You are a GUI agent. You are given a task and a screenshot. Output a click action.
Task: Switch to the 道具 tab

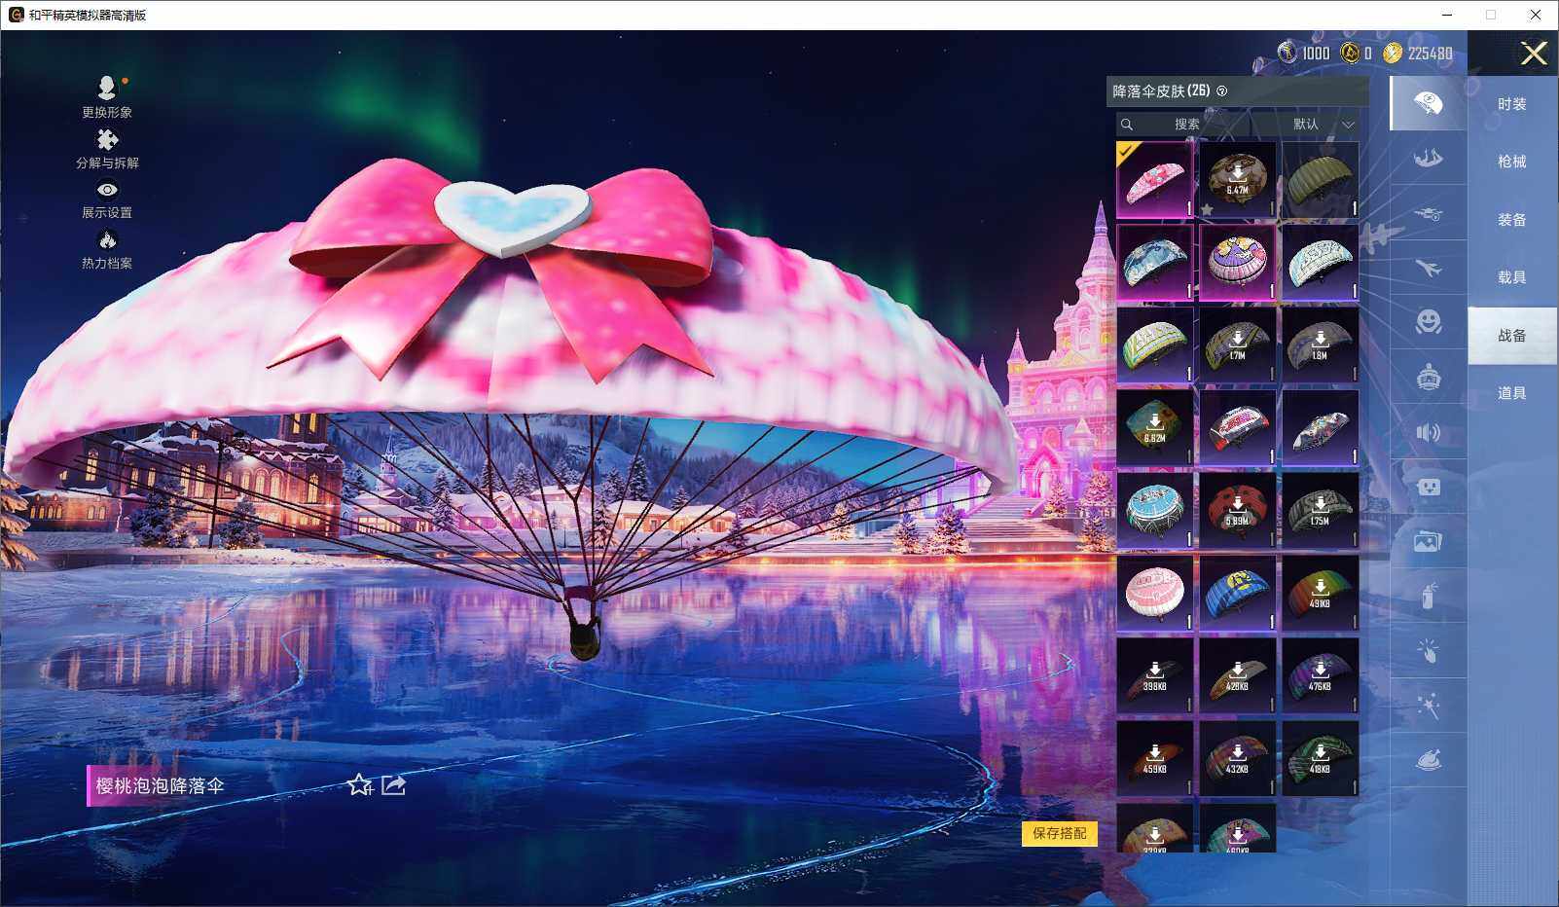pos(1512,393)
